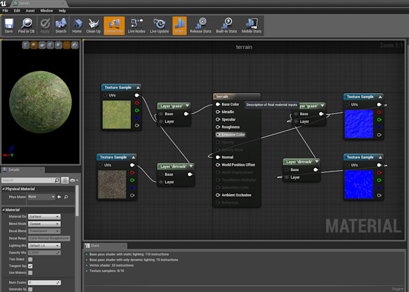Screen dimensions: 409x292
Task: Click the Save toolbar icon
Action: [x=8, y=25]
